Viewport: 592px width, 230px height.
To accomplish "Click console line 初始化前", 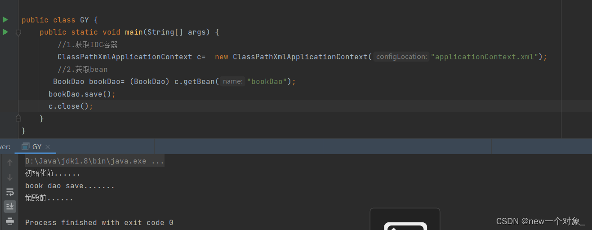I will pos(53,173).
